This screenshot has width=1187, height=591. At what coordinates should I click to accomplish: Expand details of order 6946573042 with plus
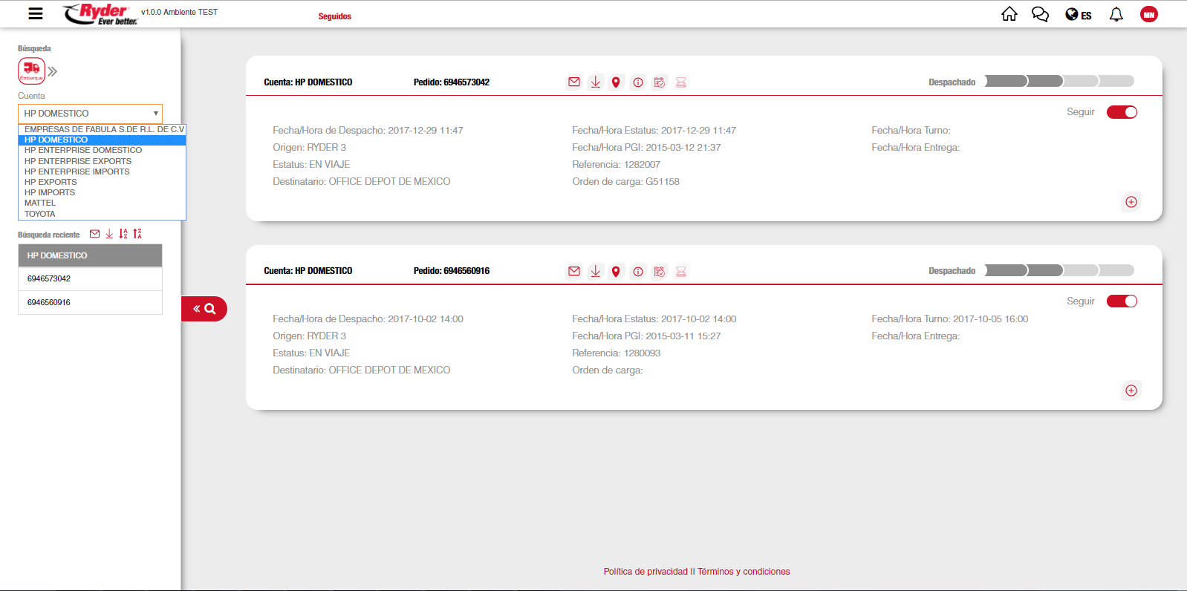pos(1131,202)
